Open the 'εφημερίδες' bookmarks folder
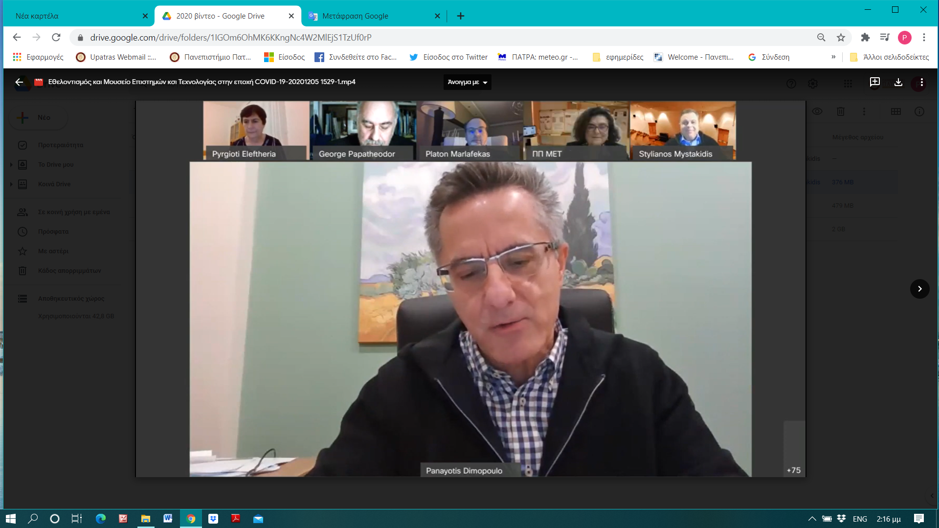This screenshot has width=939, height=528. [618, 57]
